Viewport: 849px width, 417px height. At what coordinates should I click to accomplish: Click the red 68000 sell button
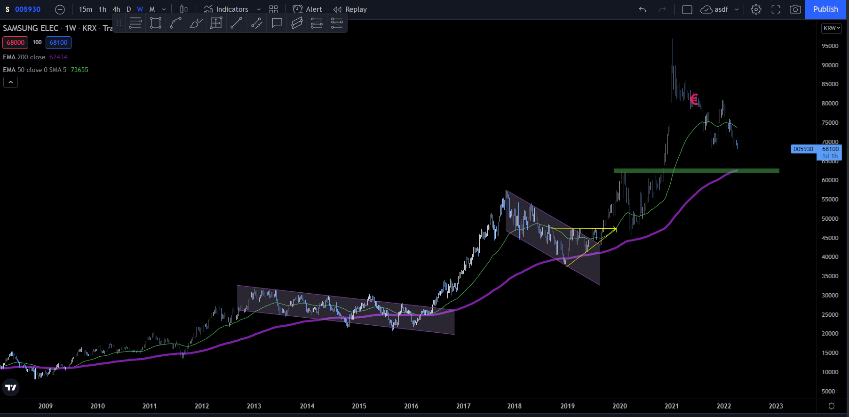tap(16, 42)
